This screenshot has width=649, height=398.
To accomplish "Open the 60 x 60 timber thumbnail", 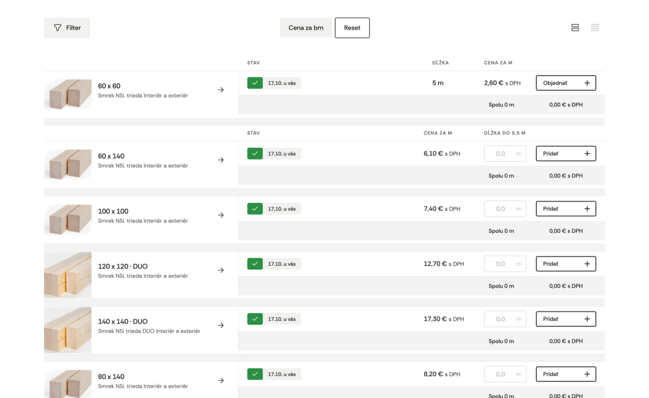I will tap(68, 94).
